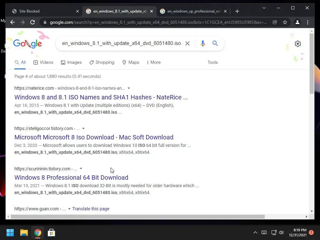Switch to Videos results
The width and height of the screenshot is (320, 240).
tap(43, 62)
